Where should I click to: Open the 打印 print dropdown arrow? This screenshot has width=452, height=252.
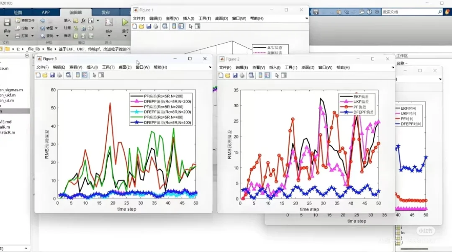point(32,36)
